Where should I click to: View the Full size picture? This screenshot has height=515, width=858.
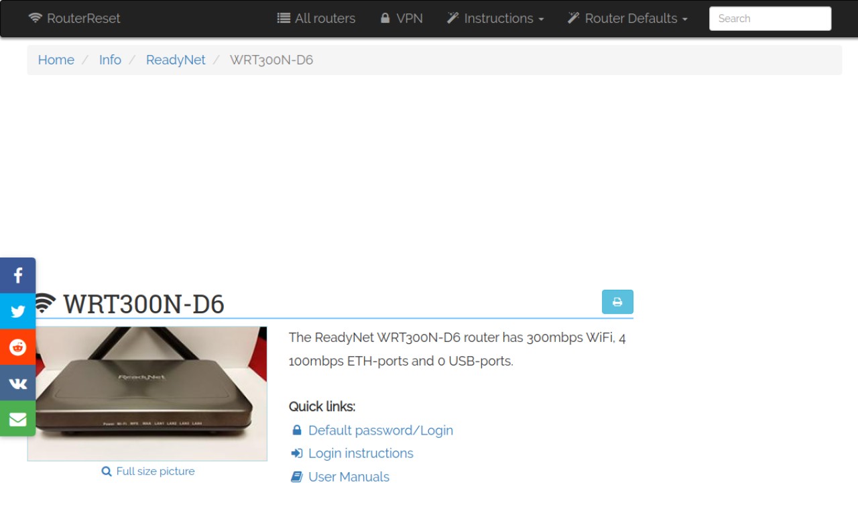(x=148, y=471)
